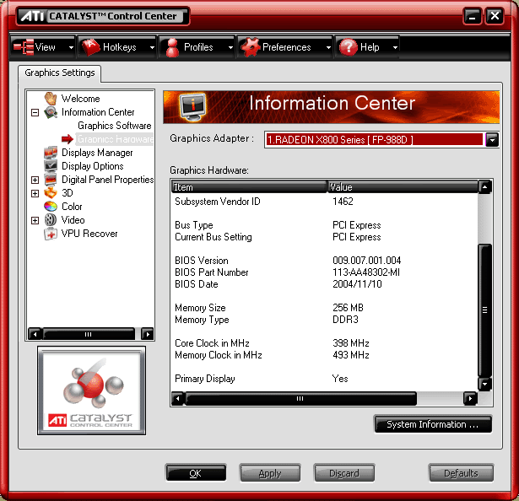The image size is (519, 501).
Task: Click the Help question mark icon
Action: (349, 47)
